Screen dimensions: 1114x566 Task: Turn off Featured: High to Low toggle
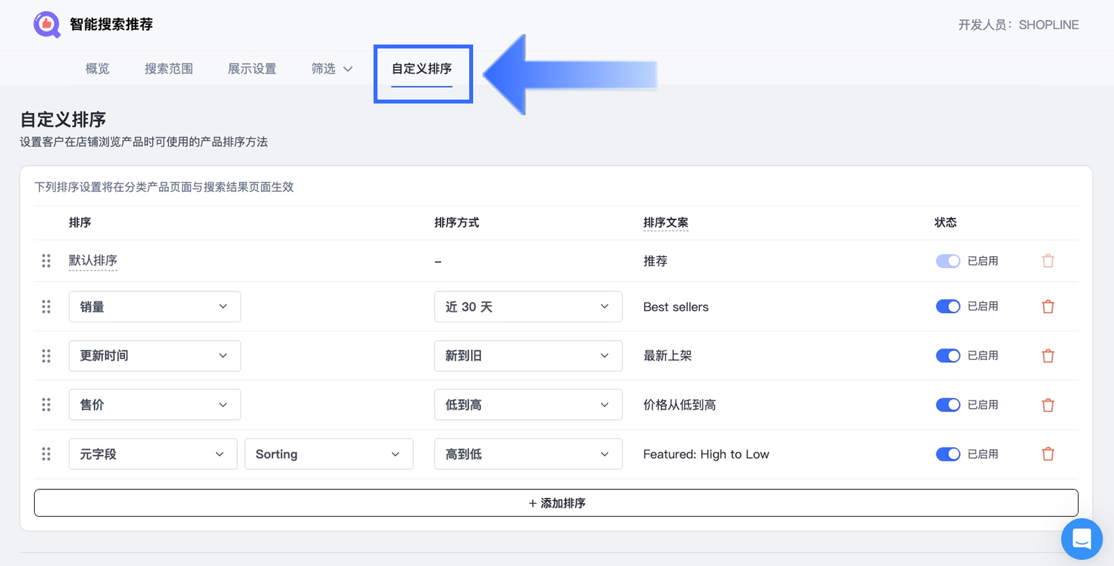click(948, 454)
